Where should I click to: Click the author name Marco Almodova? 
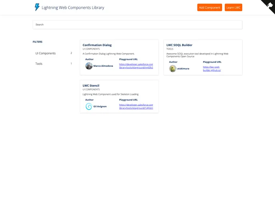(x=103, y=66)
